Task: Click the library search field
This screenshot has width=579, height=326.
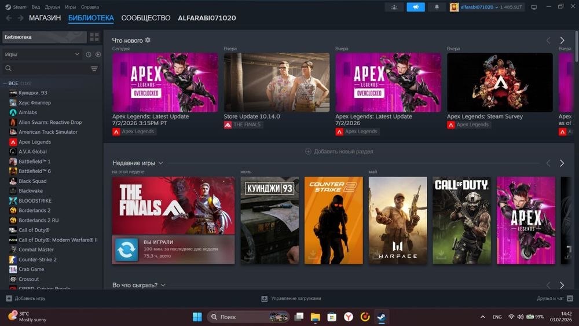Action: (46, 69)
